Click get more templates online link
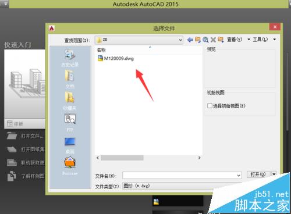Screen dimensions: 291x214 [33, 163]
